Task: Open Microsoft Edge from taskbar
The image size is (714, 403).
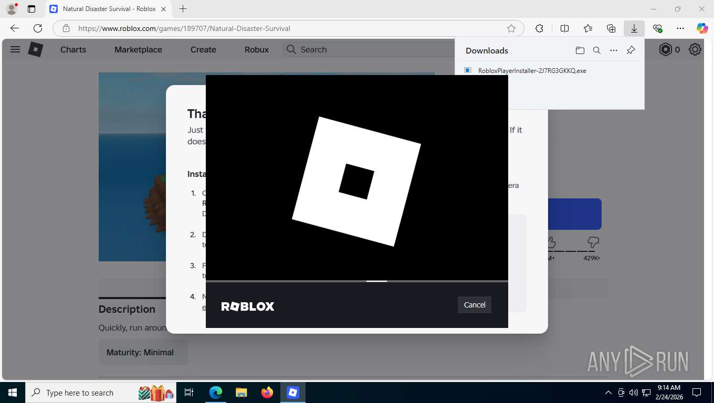Action: [216, 393]
